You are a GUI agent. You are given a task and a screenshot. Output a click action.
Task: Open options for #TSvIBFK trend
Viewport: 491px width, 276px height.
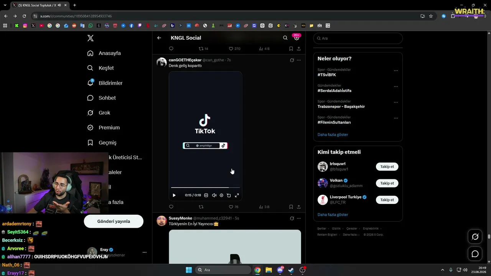point(396,71)
